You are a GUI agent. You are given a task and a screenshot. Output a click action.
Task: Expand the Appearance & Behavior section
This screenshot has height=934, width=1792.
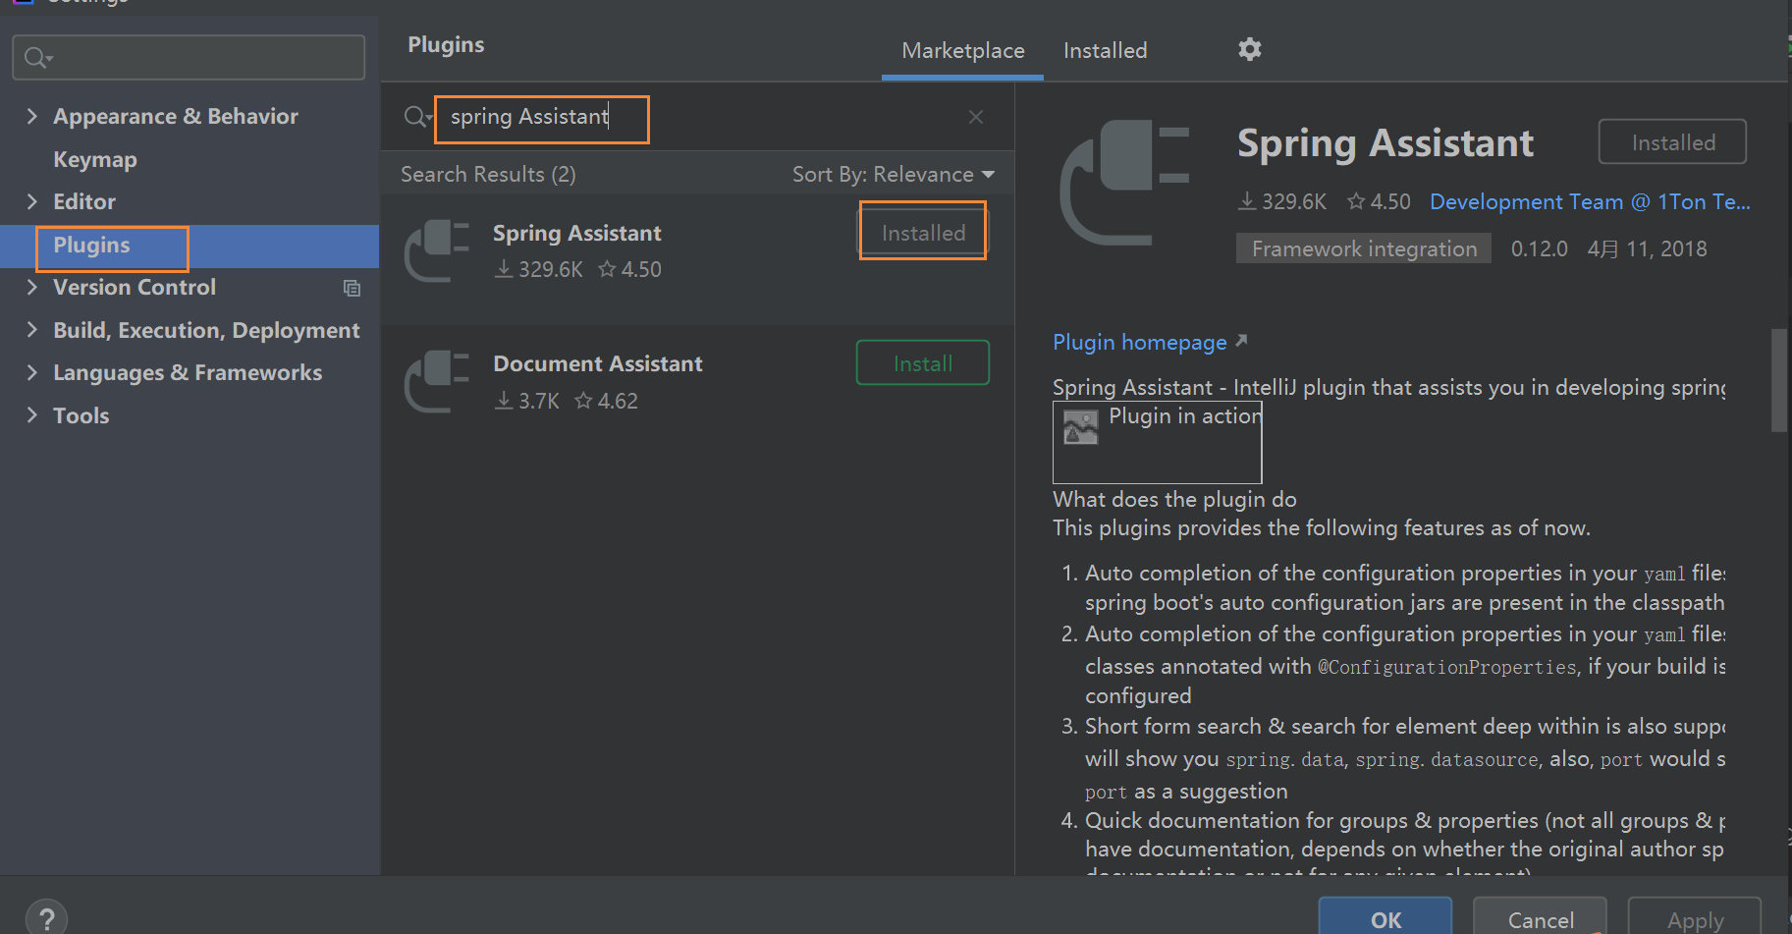click(x=31, y=116)
